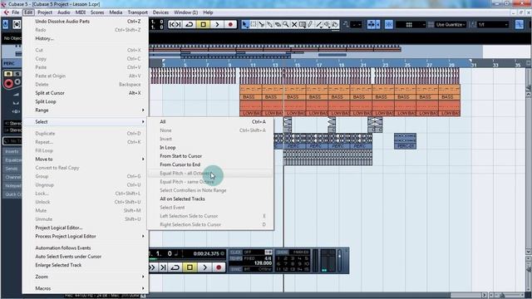Expand the Move to submenu
The height and width of the screenshot is (299, 532).
85,159
